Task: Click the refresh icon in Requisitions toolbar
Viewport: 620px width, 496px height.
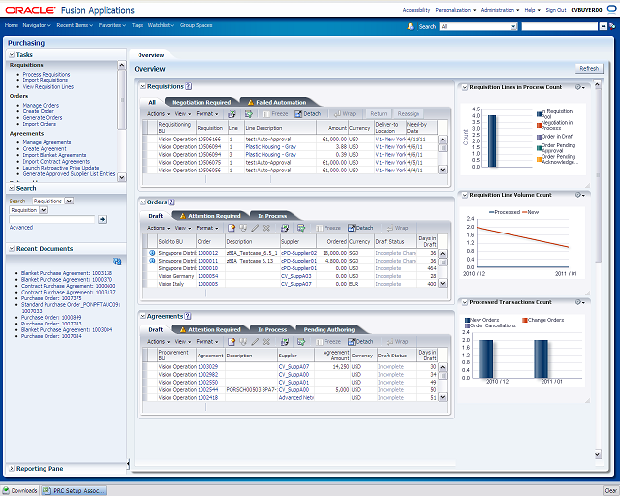Action: [232, 114]
